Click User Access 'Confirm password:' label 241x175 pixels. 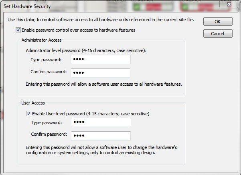49,134
